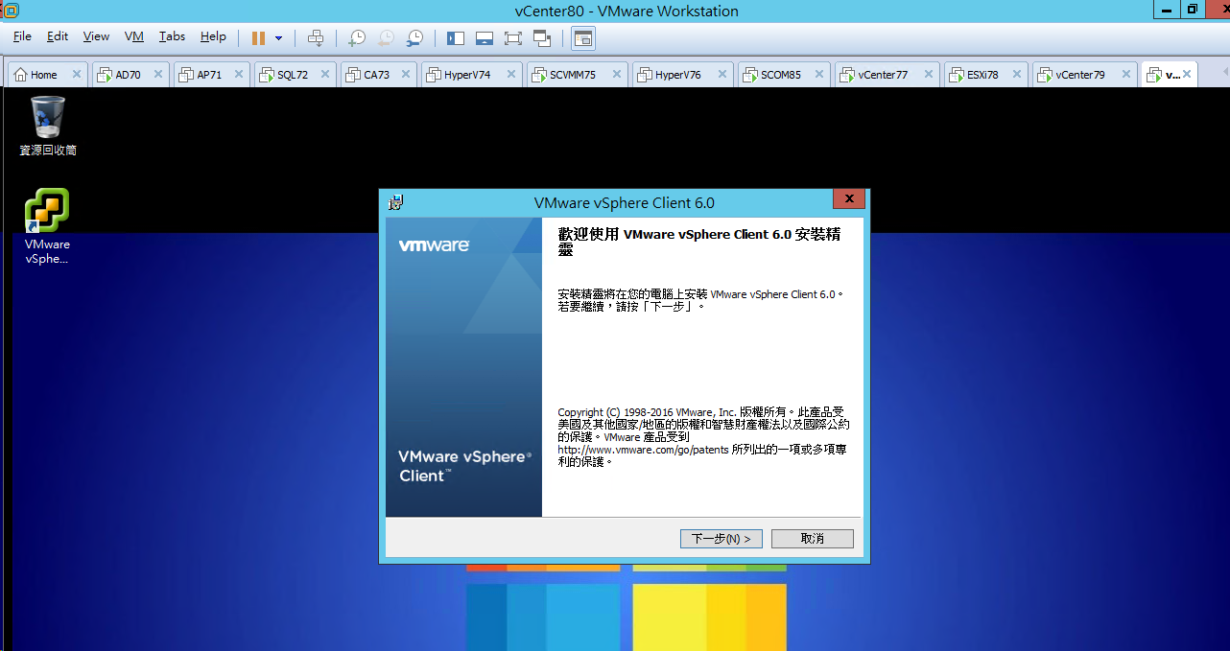Viewport: 1230px width, 651px height.
Task: Open the View menu
Action: 96,36
